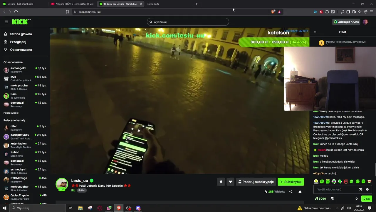This screenshot has height=212, width=376.
Task: Switch to Nowa karta tab
Action: (167, 4)
